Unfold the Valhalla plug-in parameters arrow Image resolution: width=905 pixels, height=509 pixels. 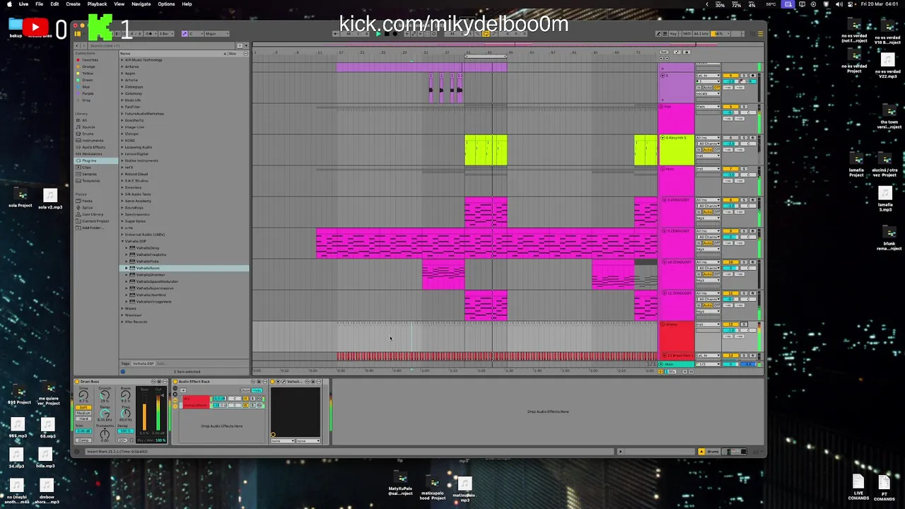pyautogui.click(x=278, y=382)
